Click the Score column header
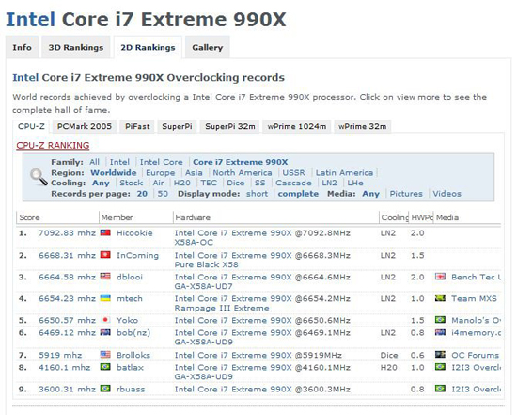This screenshot has height=415, width=517. pyautogui.click(x=57, y=217)
